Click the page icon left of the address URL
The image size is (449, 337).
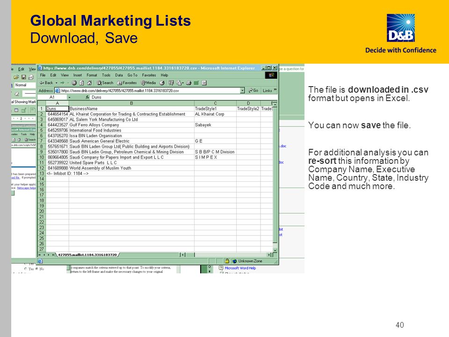tap(57, 90)
